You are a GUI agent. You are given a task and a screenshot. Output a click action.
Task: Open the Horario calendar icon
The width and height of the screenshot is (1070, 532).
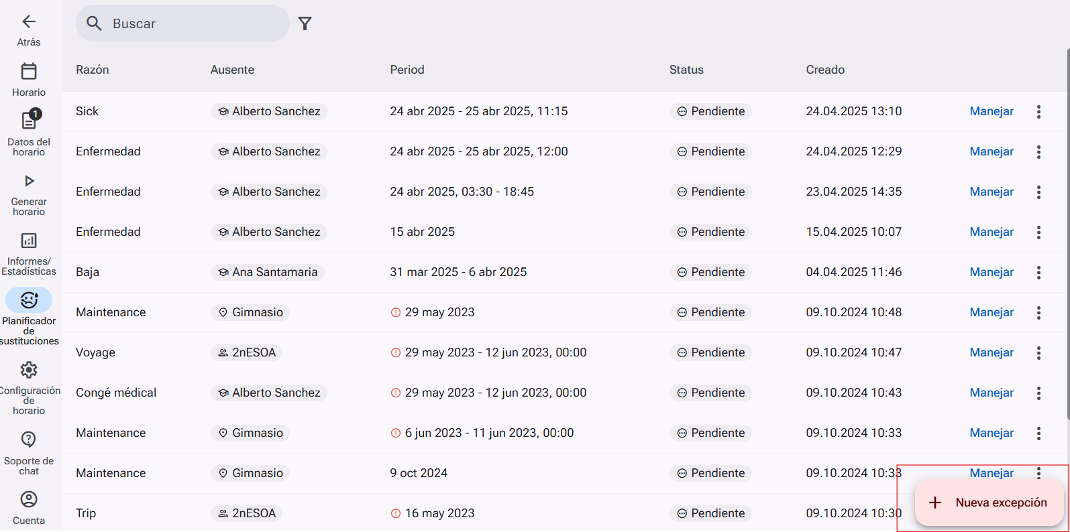point(29,71)
